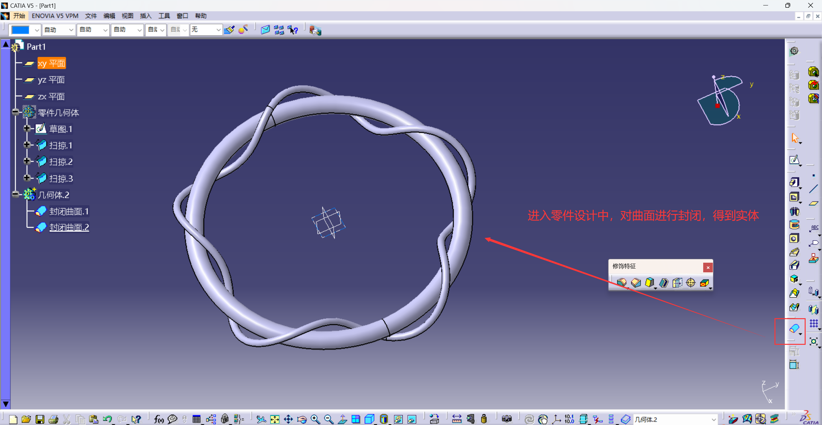Image resolution: width=822 pixels, height=425 pixels.
Task: Open the 工具 menu
Action: 164,16
